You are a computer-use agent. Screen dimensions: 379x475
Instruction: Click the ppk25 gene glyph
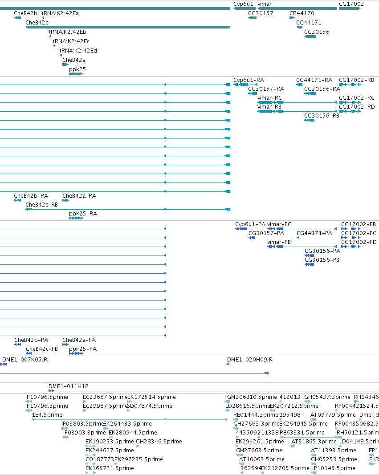(x=76, y=74)
